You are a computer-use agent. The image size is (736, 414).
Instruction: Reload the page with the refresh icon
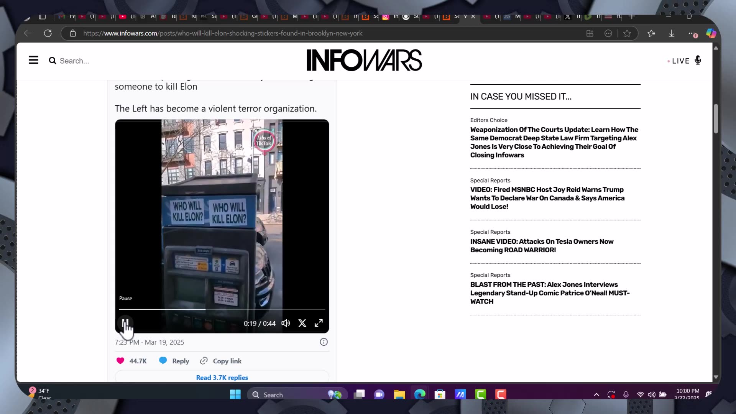coord(48,33)
